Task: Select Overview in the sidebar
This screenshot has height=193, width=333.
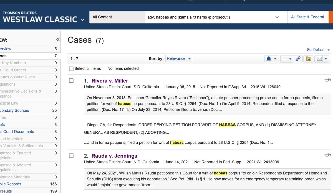Action: click(6, 49)
